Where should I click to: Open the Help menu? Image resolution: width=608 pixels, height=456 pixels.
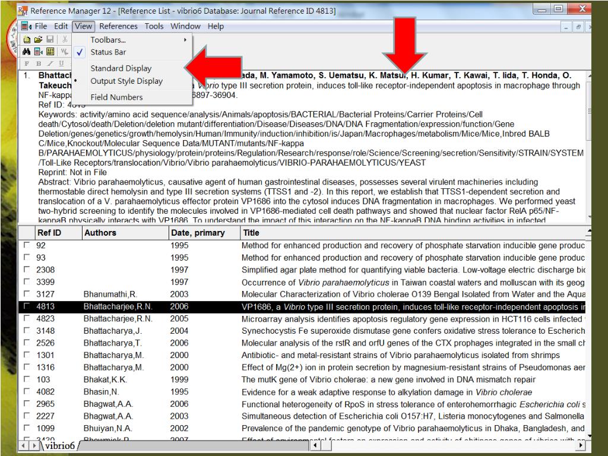click(x=216, y=26)
